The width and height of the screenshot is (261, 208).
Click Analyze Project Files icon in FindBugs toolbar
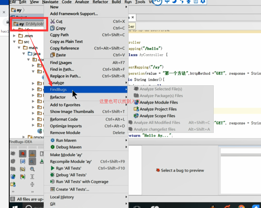tap(13, 184)
